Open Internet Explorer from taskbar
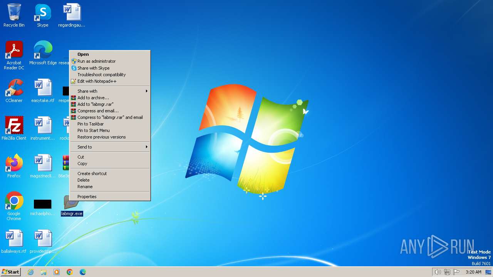Screen dimensions: 493x277 pyautogui.click(x=30, y=272)
